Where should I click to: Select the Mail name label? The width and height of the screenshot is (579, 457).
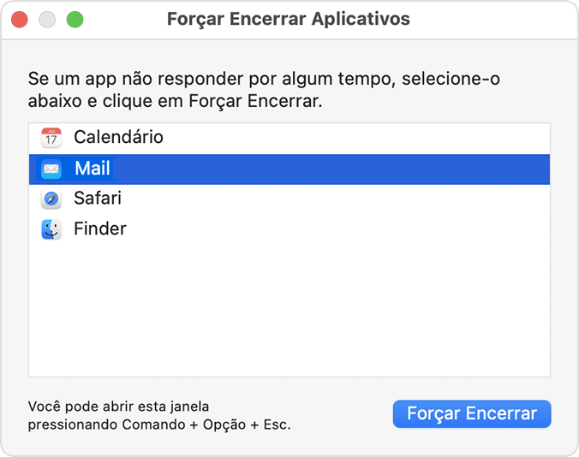click(x=93, y=169)
